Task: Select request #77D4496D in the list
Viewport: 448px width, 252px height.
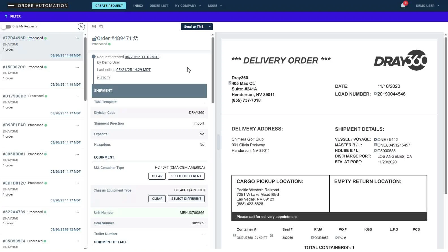Action: click(x=42, y=46)
